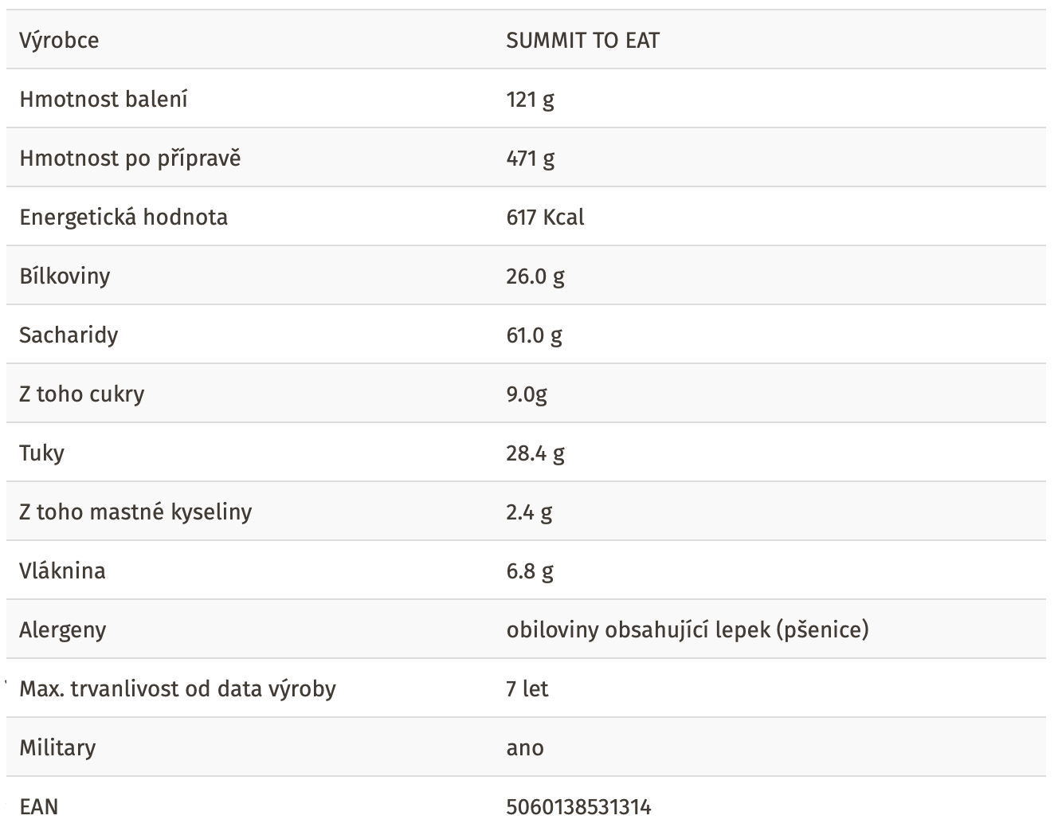The image size is (1054, 839).
Task: Click the Tuky 28.4 g value
Action: point(535,453)
